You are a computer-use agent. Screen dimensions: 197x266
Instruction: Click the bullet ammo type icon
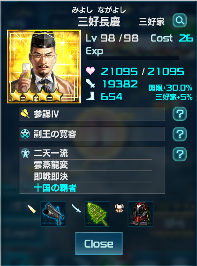(32, 209)
